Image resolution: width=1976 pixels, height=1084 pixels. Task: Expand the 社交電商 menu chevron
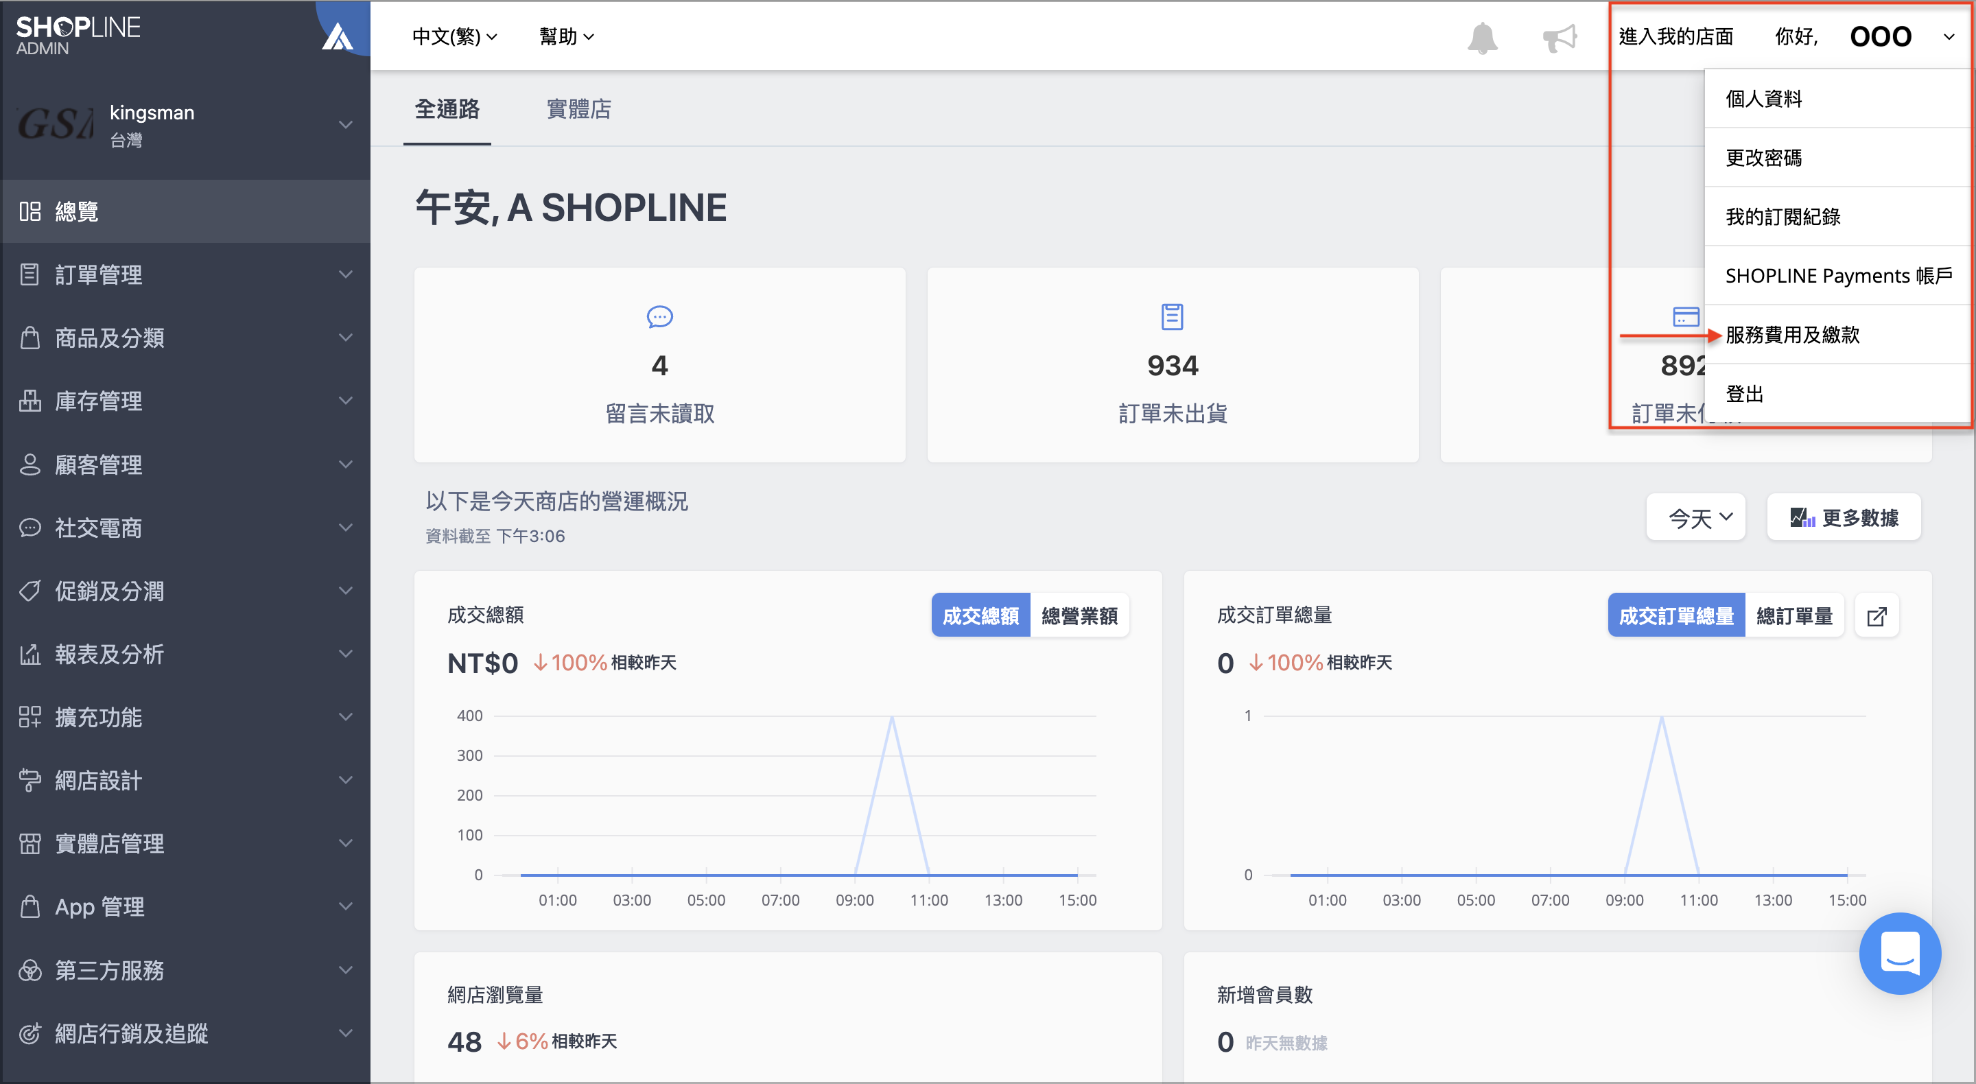[346, 528]
